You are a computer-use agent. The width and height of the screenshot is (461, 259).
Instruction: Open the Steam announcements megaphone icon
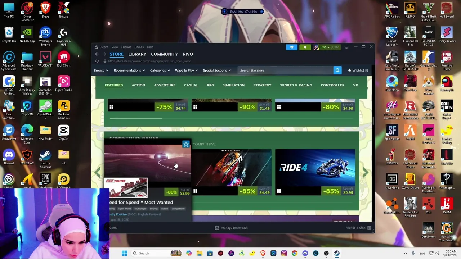click(292, 47)
